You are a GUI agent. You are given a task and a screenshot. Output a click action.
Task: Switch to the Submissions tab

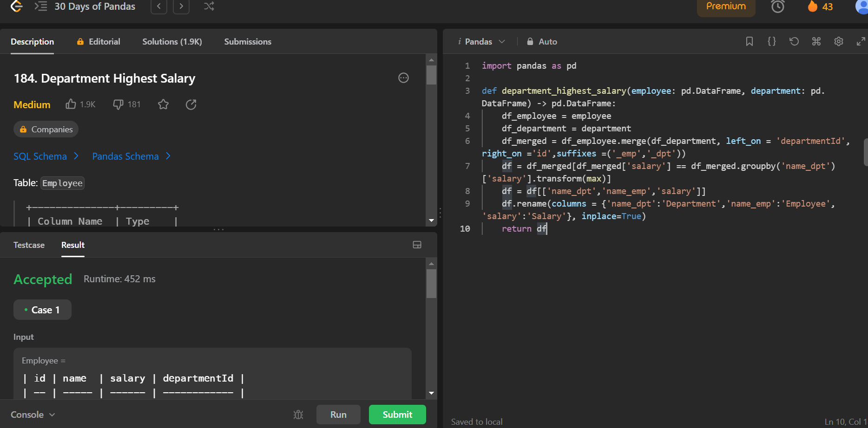248,41
